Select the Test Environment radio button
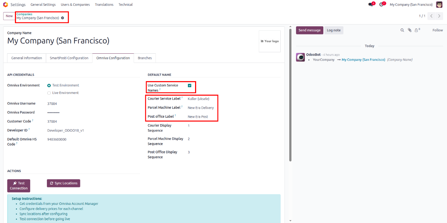447x223 pixels. (x=49, y=85)
